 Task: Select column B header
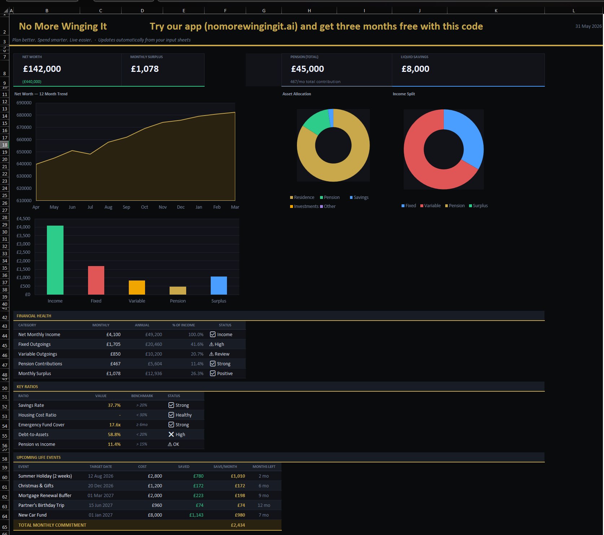pos(47,11)
